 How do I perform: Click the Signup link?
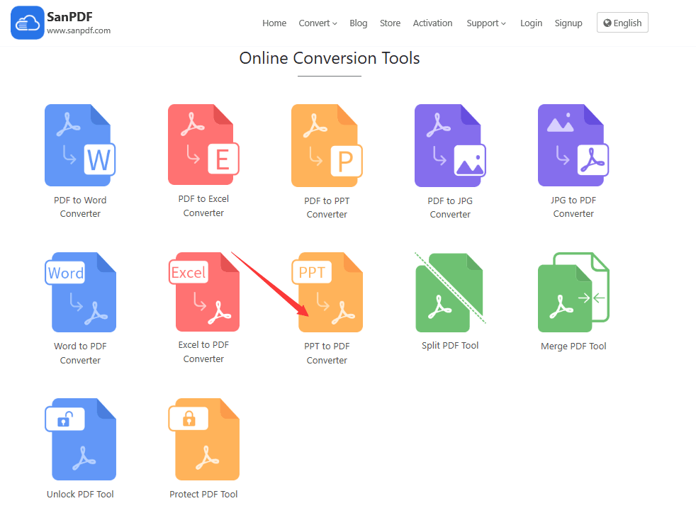click(x=568, y=23)
